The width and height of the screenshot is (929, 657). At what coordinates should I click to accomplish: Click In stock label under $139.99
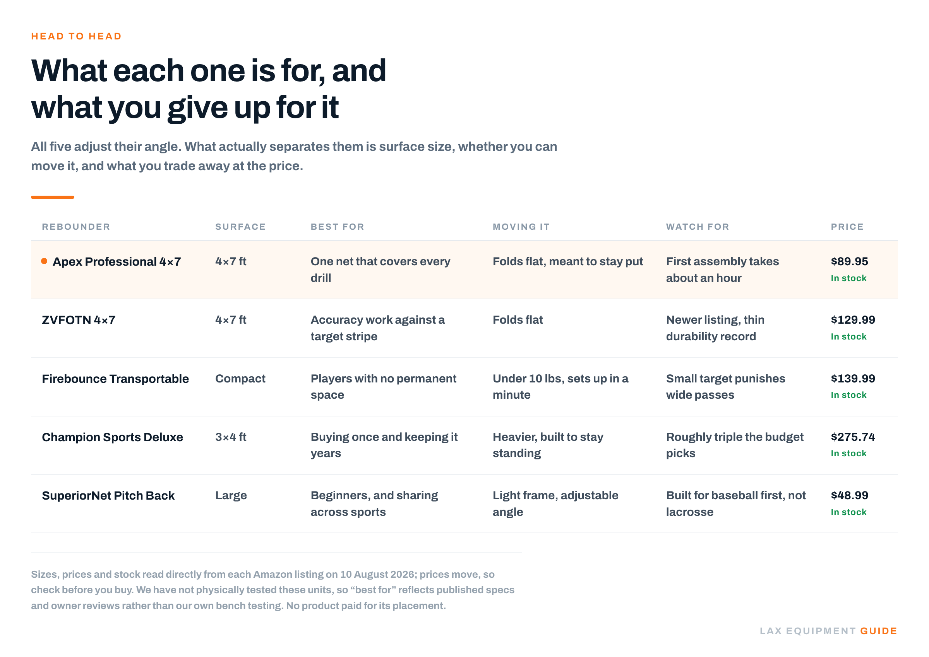[848, 395]
